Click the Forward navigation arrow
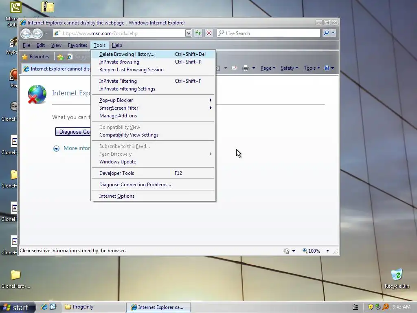 click(x=37, y=33)
